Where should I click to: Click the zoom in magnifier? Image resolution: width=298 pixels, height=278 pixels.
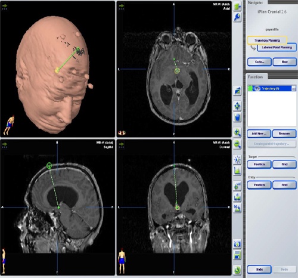click(x=237, y=132)
